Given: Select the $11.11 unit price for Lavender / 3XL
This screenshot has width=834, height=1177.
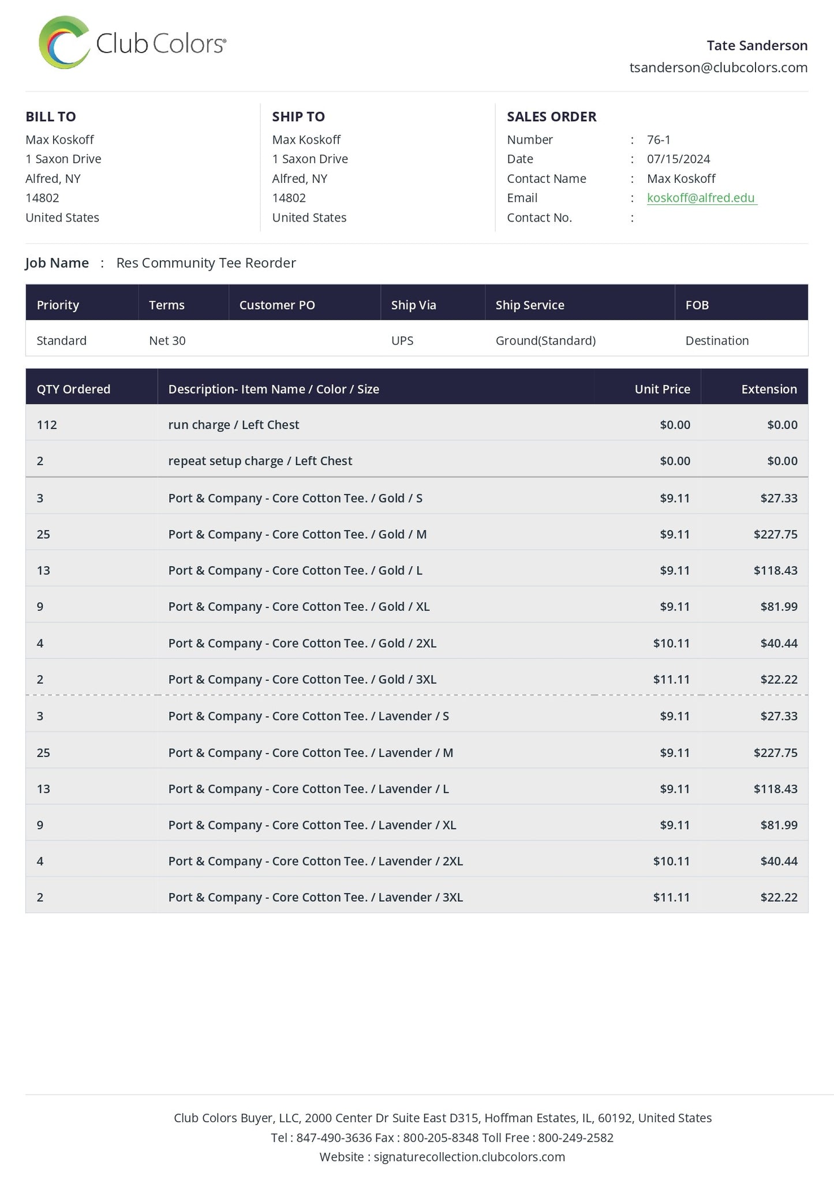Looking at the screenshot, I should click(x=671, y=897).
